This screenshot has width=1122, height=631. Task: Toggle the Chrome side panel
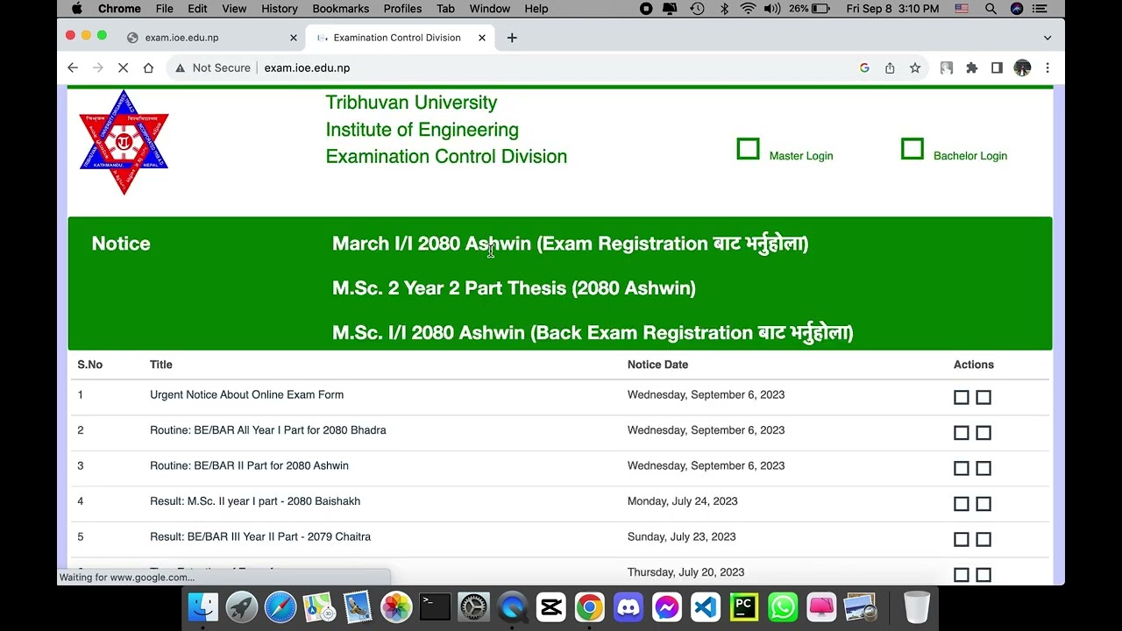click(x=997, y=67)
